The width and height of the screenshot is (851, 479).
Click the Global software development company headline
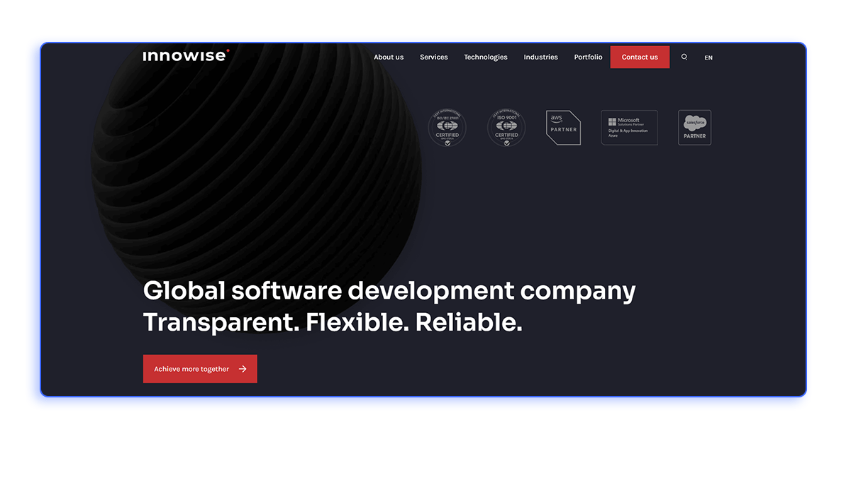tap(389, 291)
